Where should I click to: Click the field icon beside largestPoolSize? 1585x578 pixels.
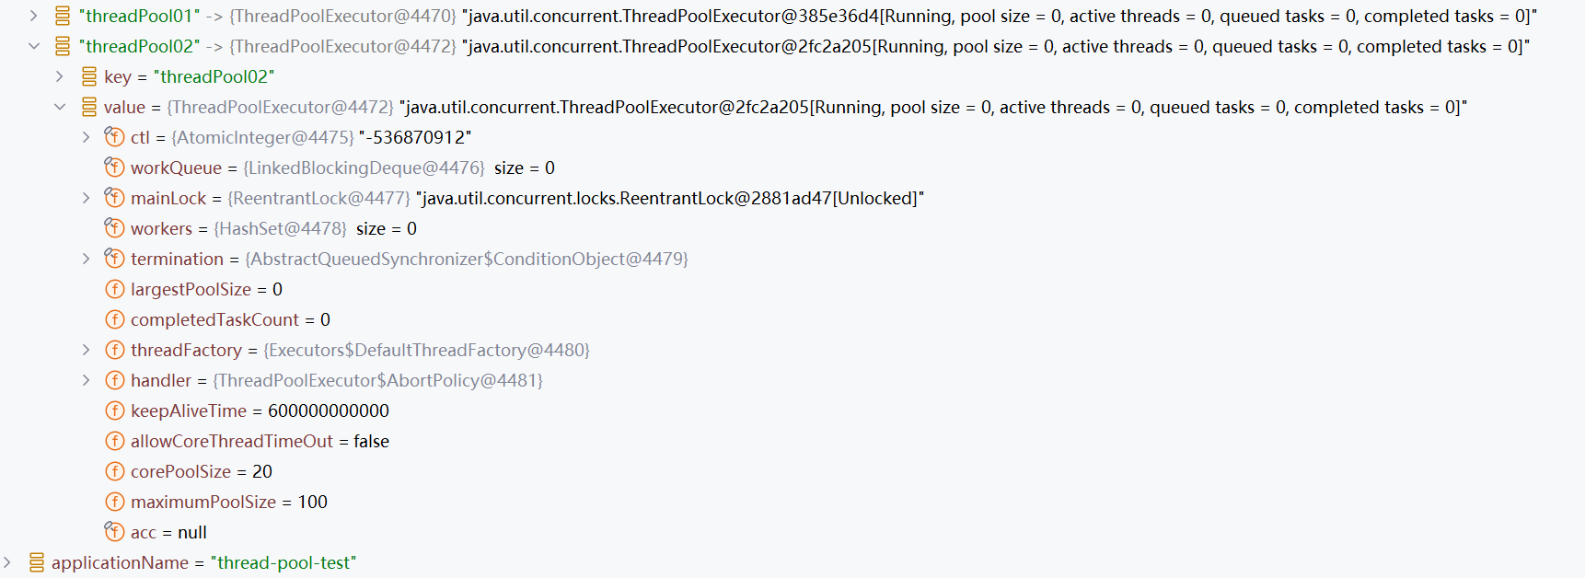click(115, 289)
